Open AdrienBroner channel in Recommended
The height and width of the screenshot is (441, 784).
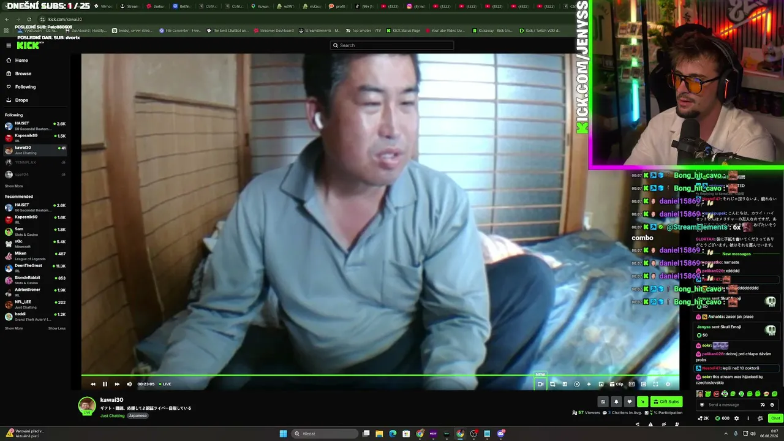tap(34, 292)
